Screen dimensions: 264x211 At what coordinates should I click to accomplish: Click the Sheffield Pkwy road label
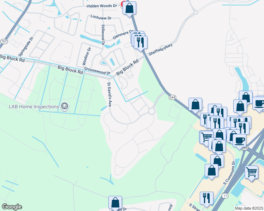161,50
